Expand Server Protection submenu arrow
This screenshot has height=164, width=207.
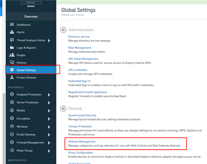click(49, 103)
